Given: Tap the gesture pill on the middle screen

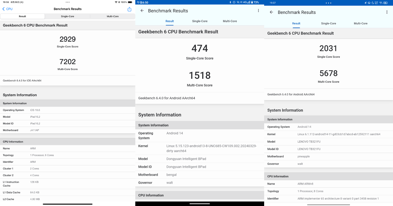Looking at the screenshot, I should coord(200,204).
